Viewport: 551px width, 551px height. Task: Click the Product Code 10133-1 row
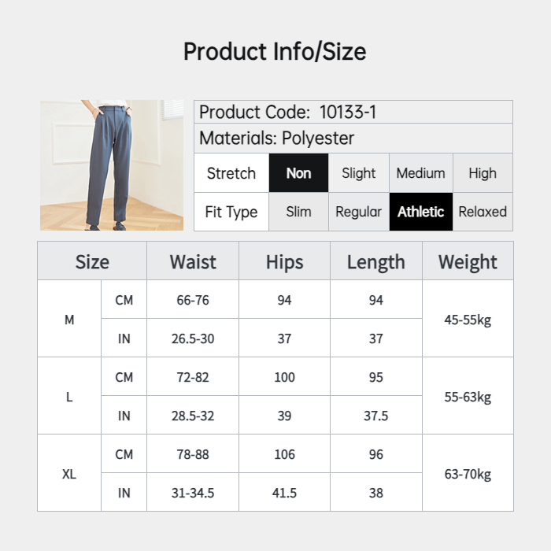pyautogui.click(x=353, y=113)
